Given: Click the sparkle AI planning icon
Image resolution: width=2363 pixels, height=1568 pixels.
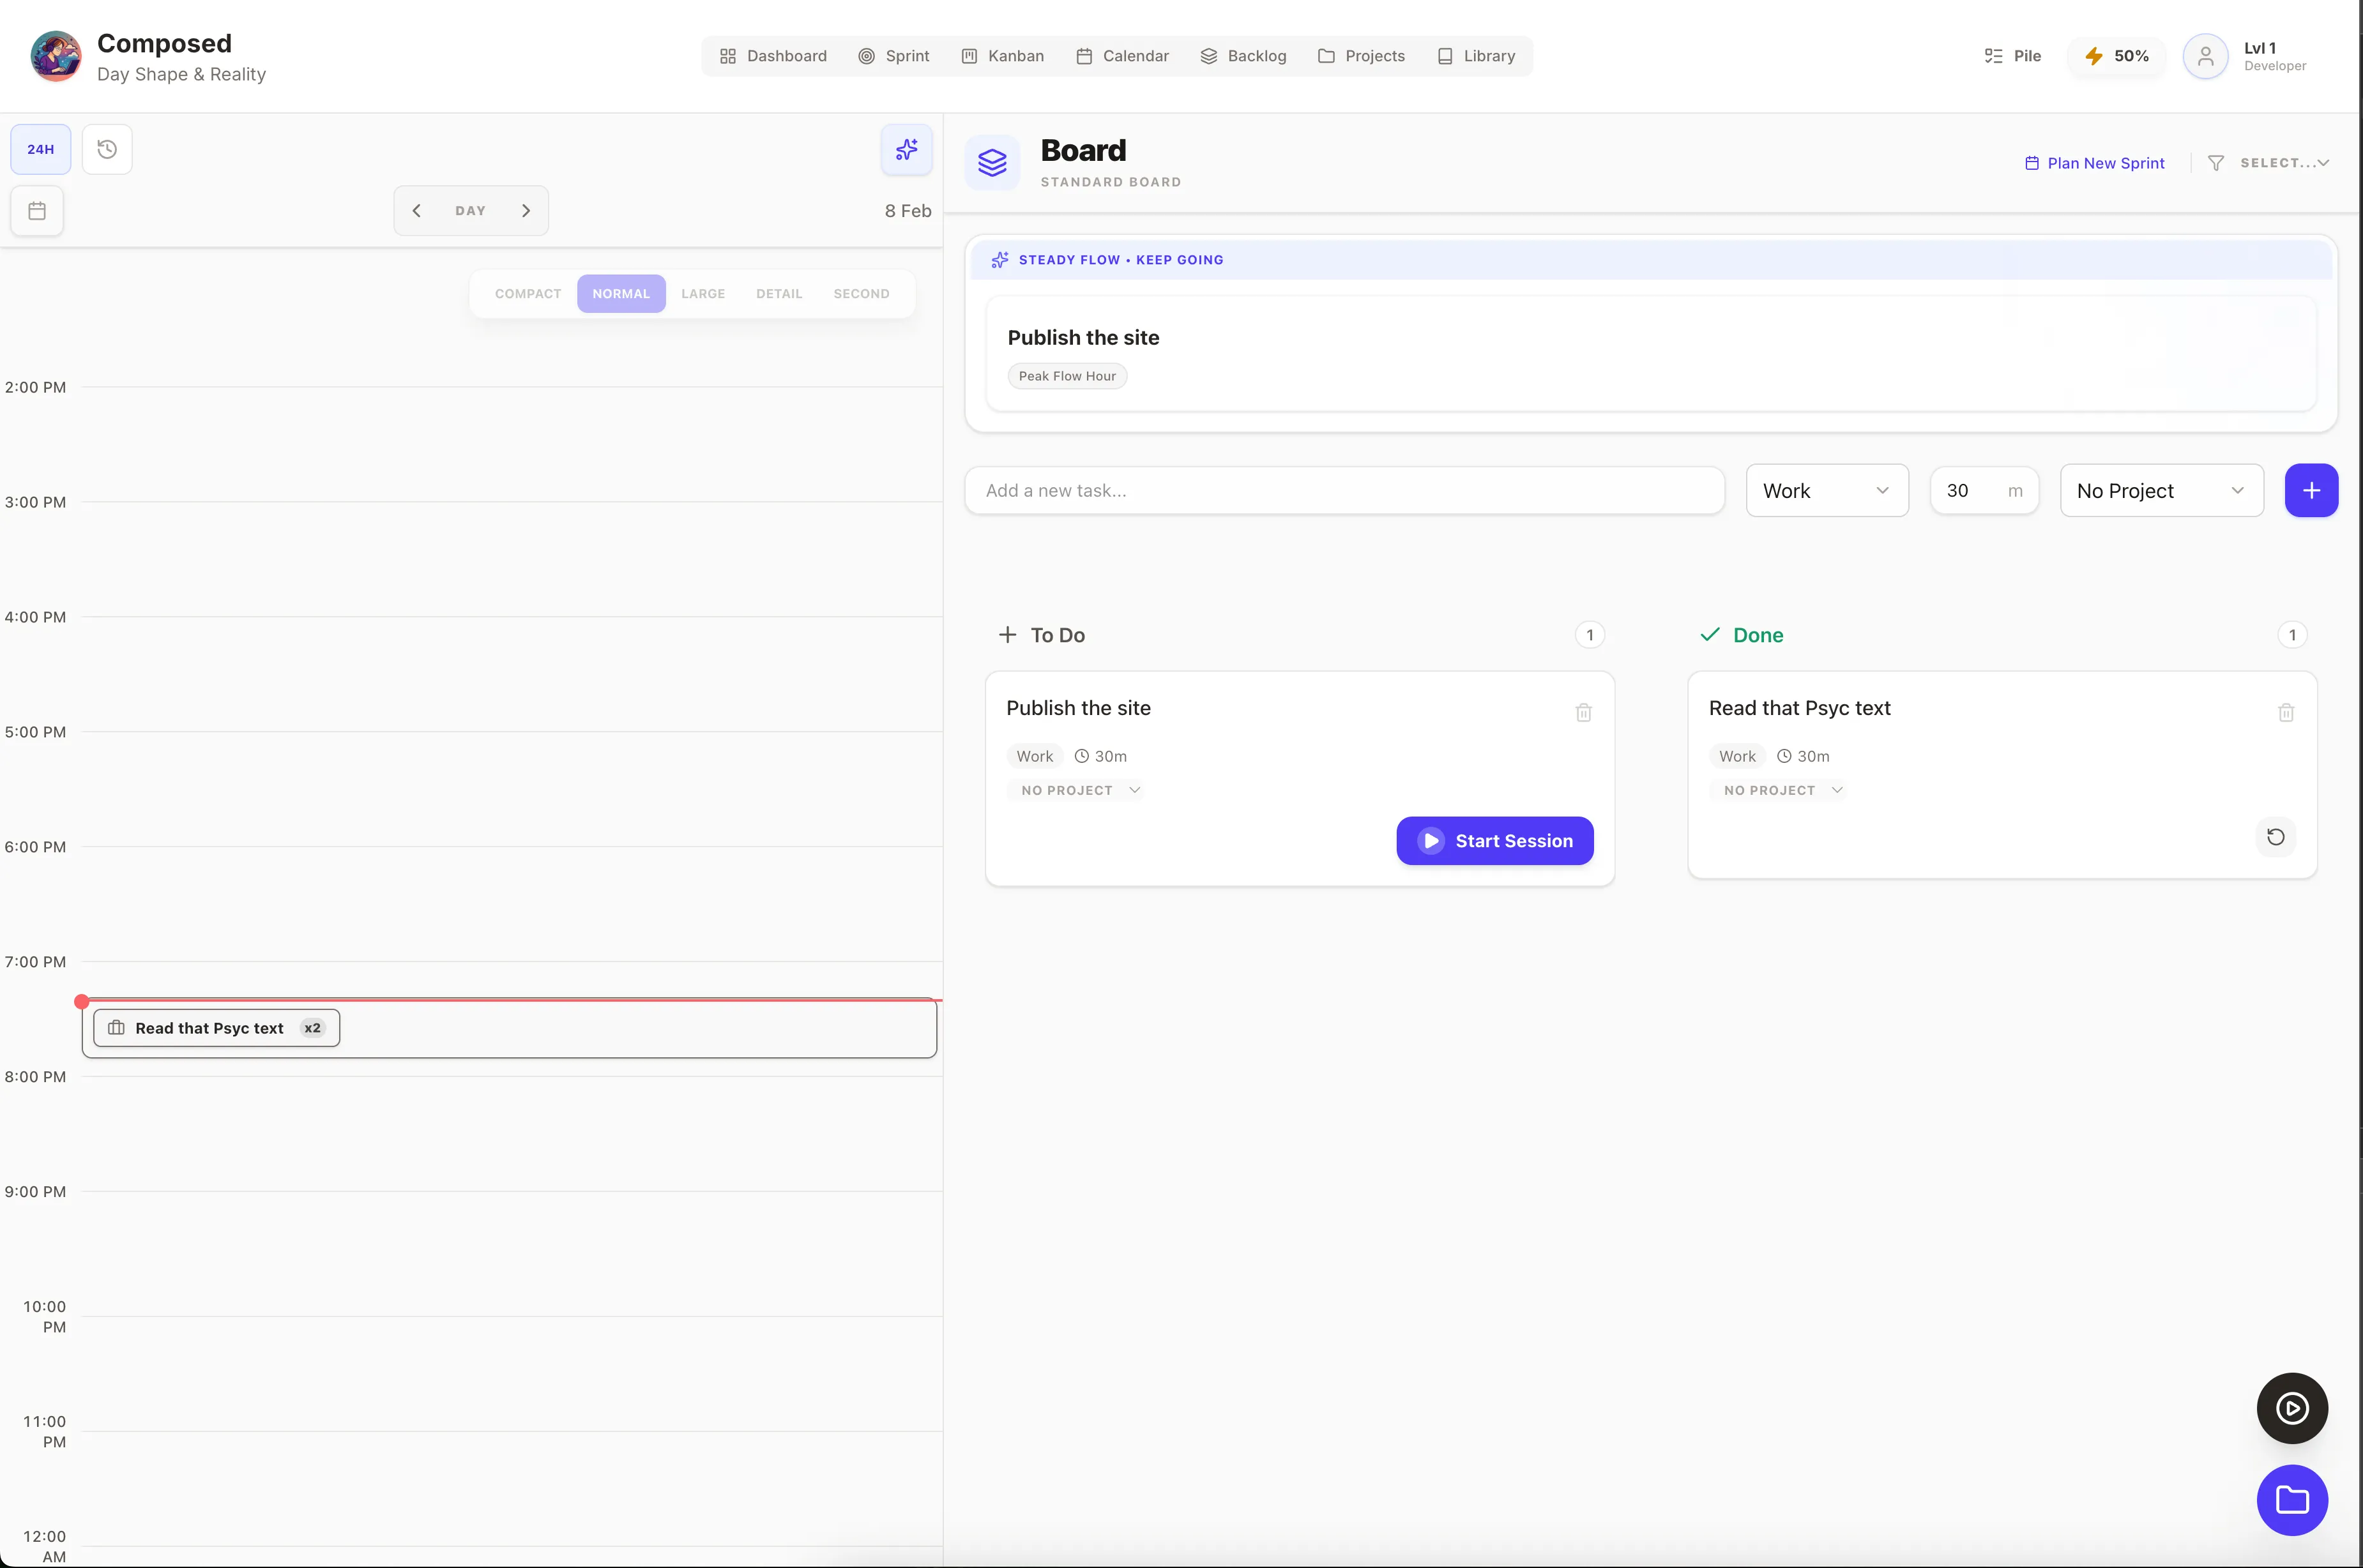Looking at the screenshot, I should 906,149.
